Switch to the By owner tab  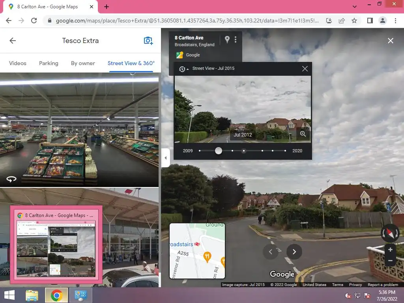(83, 63)
